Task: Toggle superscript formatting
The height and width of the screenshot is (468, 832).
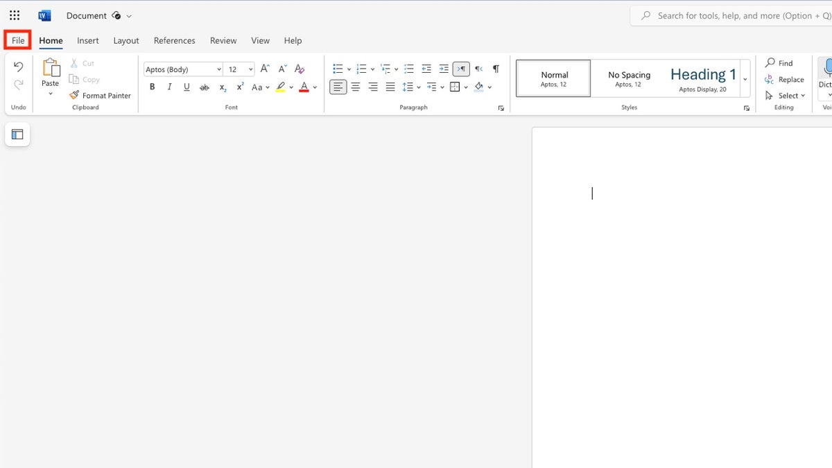Action: point(240,87)
